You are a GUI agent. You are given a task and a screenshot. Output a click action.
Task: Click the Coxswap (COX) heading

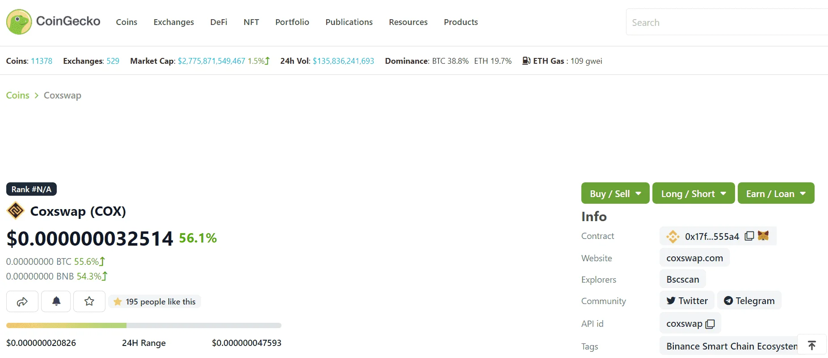78,211
